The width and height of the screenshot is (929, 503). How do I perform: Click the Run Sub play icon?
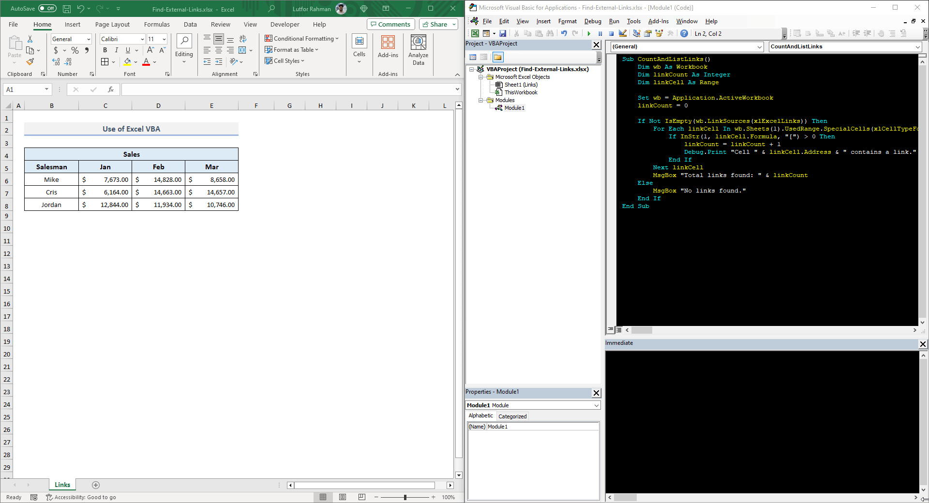pyautogui.click(x=589, y=34)
